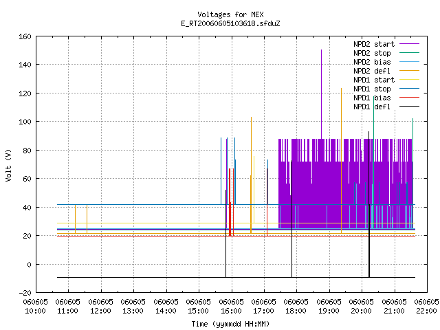440x330 pixels.
Task: Click the purple NPD2 start legend line
Action: pos(410,44)
